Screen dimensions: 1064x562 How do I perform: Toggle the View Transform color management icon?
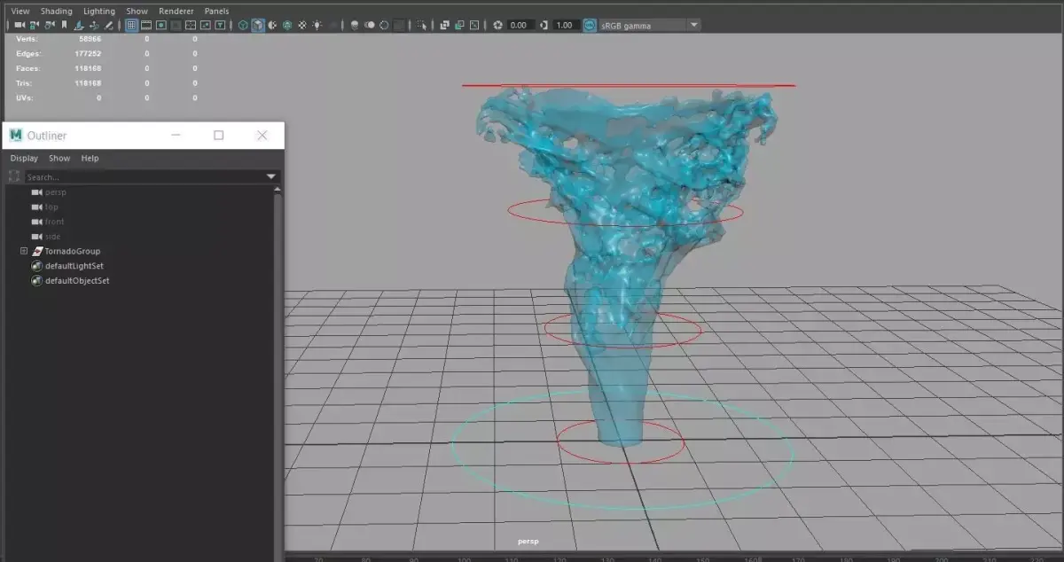(590, 25)
